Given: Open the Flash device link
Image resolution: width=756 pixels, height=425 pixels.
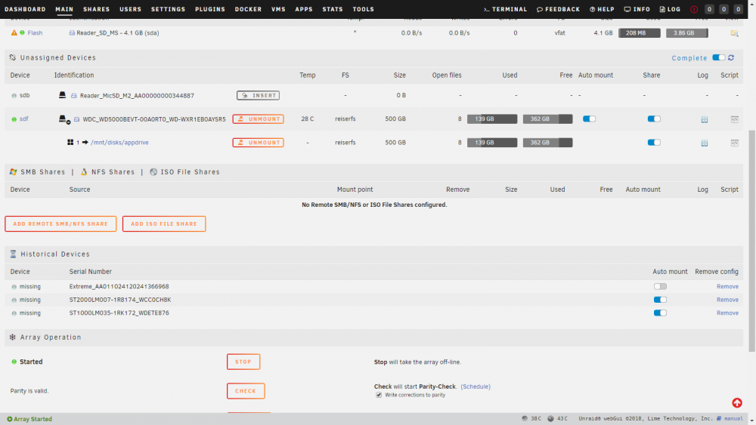Looking at the screenshot, I should coord(35,33).
